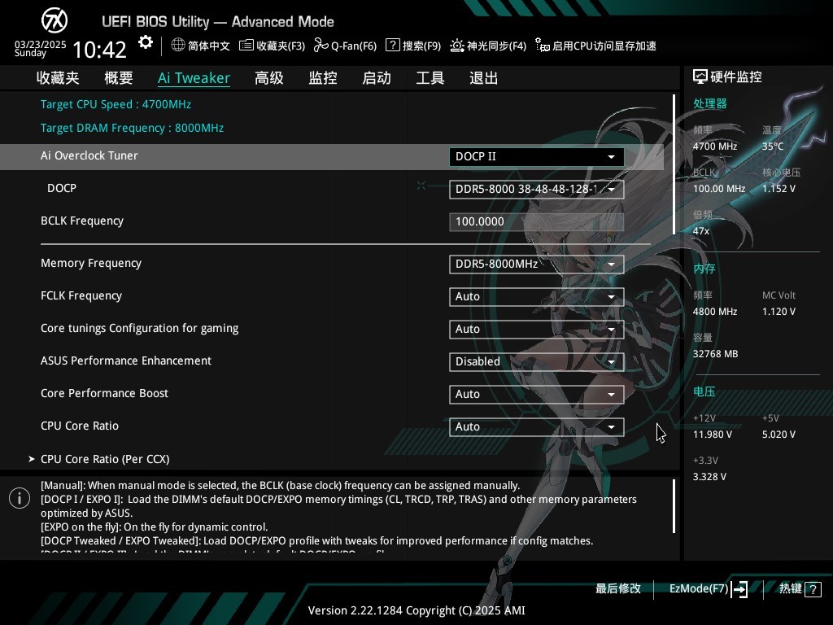Click the 11.980 V reading
The image size is (833, 625).
click(713, 435)
